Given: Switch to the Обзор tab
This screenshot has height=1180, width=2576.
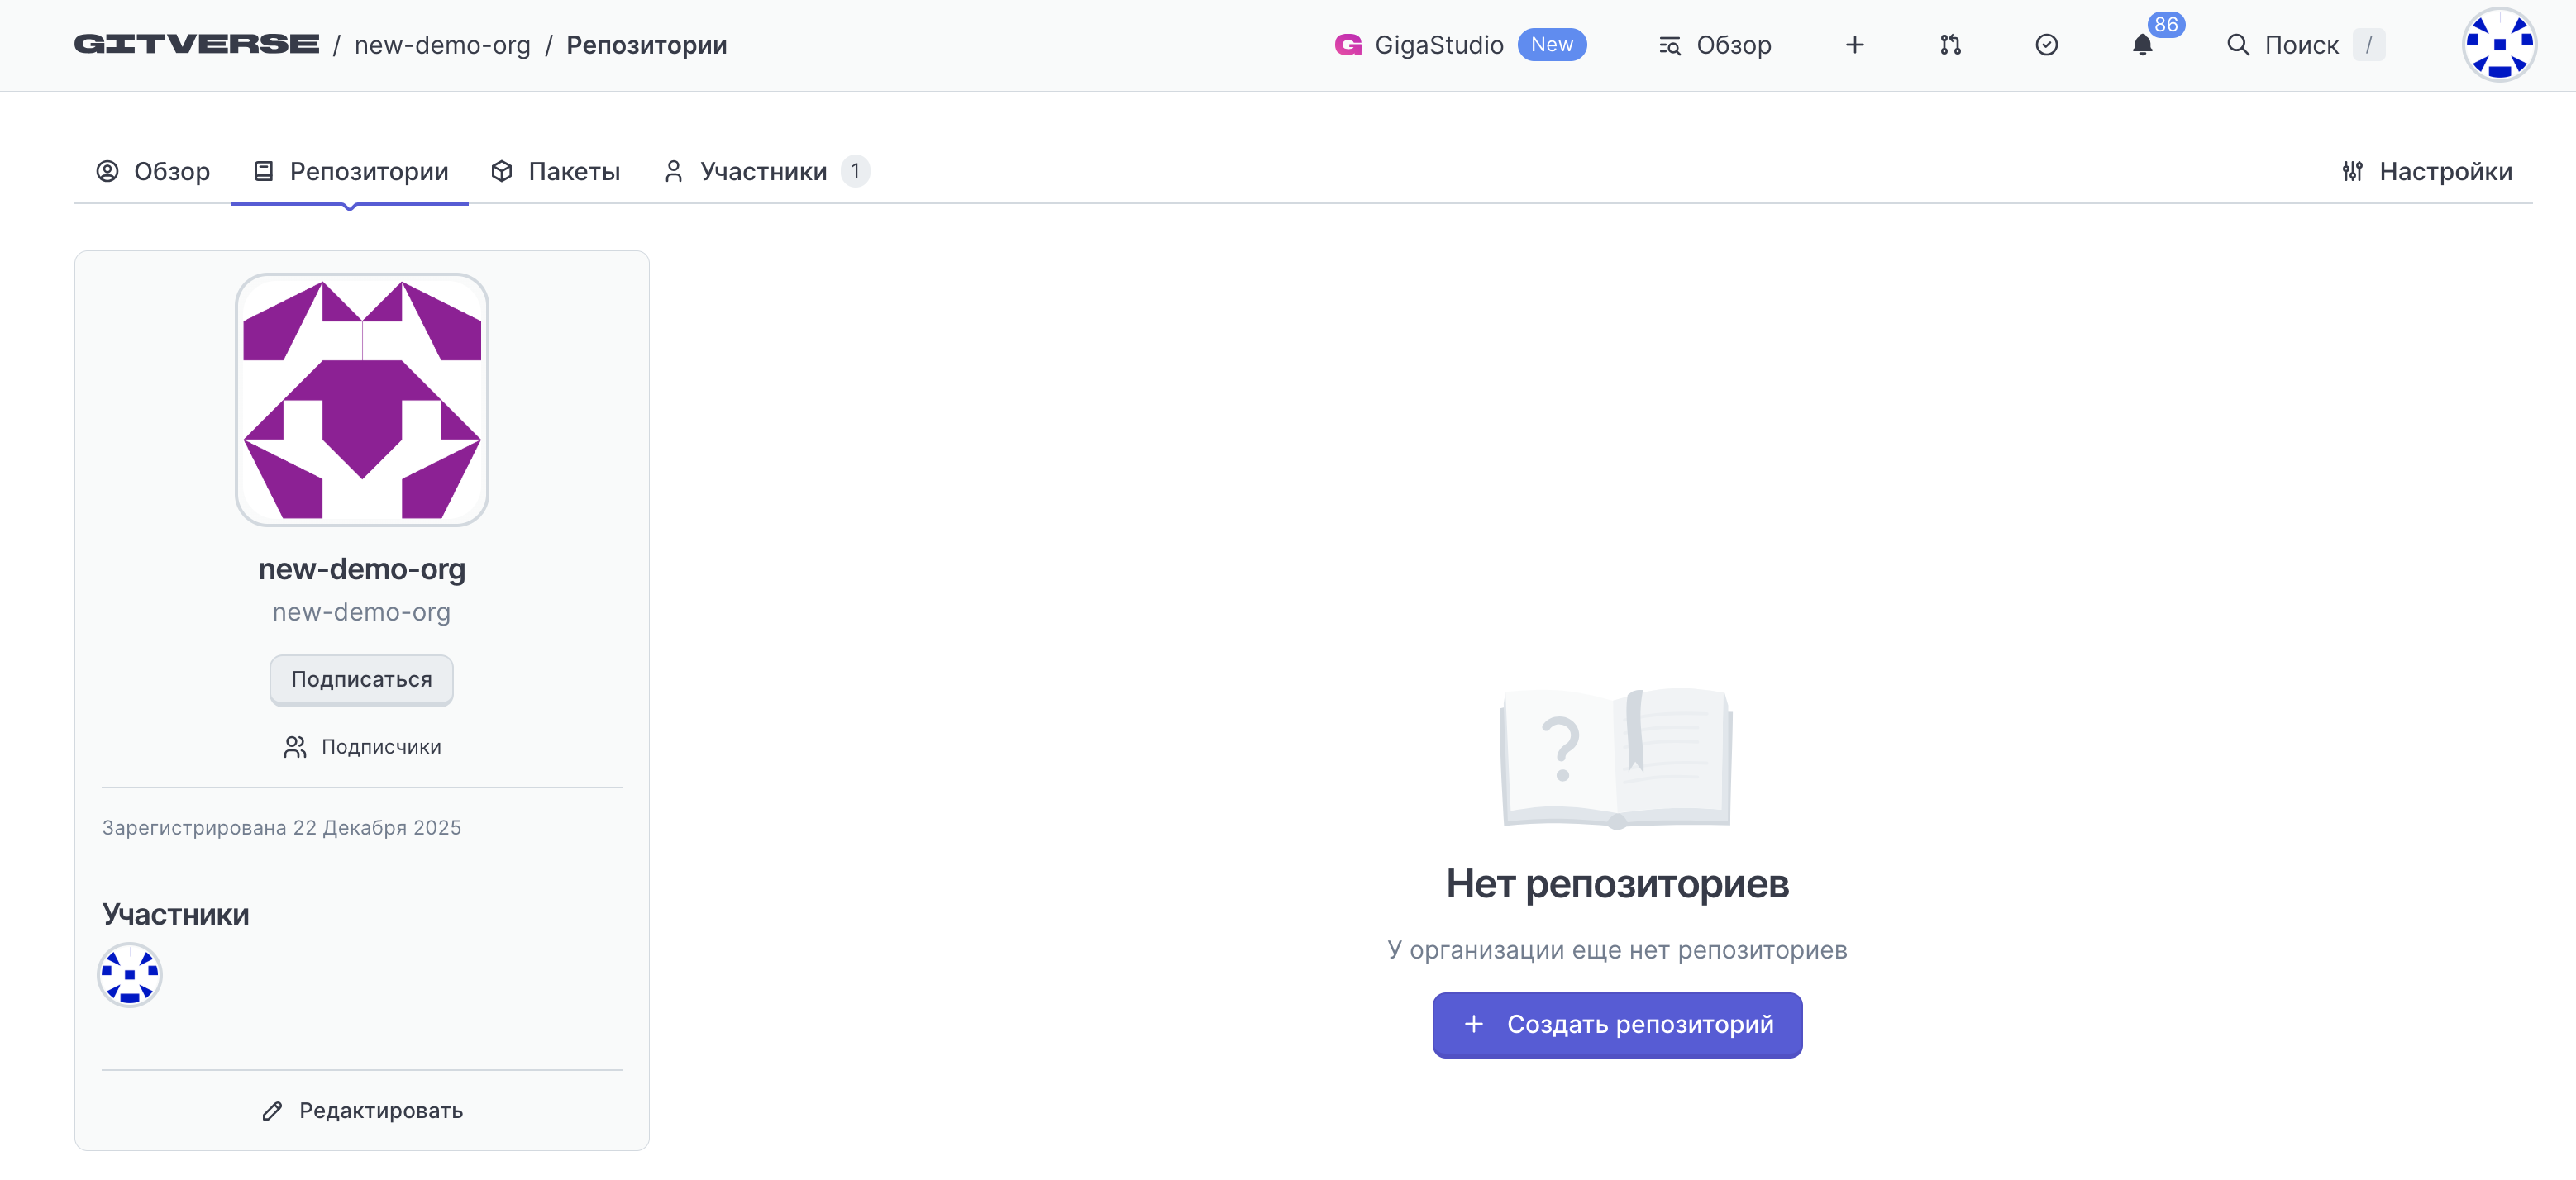Looking at the screenshot, I should [x=153, y=172].
